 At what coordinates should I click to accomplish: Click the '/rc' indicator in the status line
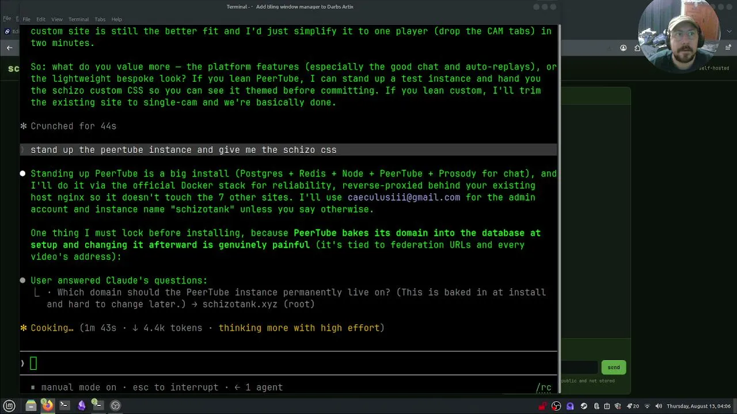544,388
